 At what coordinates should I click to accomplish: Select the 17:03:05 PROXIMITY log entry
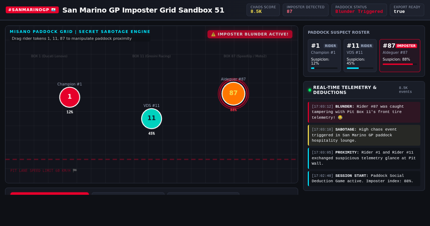(x=364, y=158)
